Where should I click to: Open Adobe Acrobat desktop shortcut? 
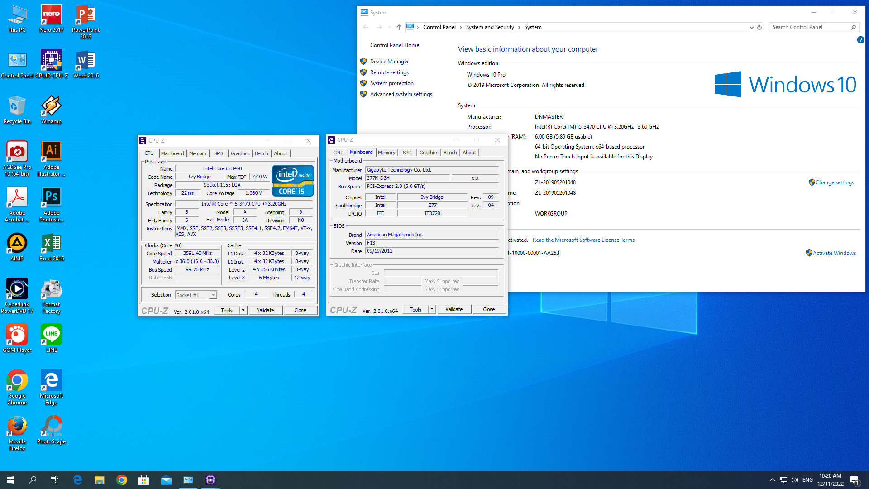click(x=17, y=205)
